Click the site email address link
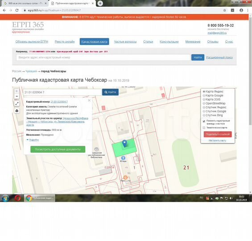Image resolution: width=252 pixels, height=241 pixels. coord(217,33)
